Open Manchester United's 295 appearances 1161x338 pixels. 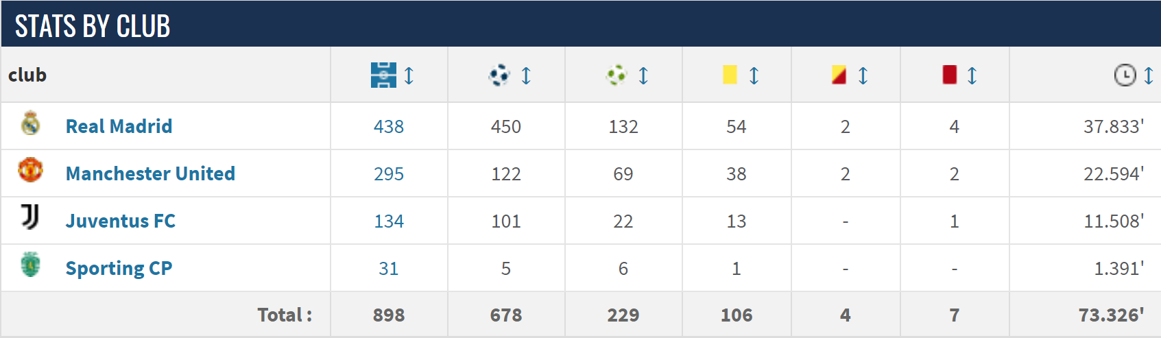tap(389, 174)
